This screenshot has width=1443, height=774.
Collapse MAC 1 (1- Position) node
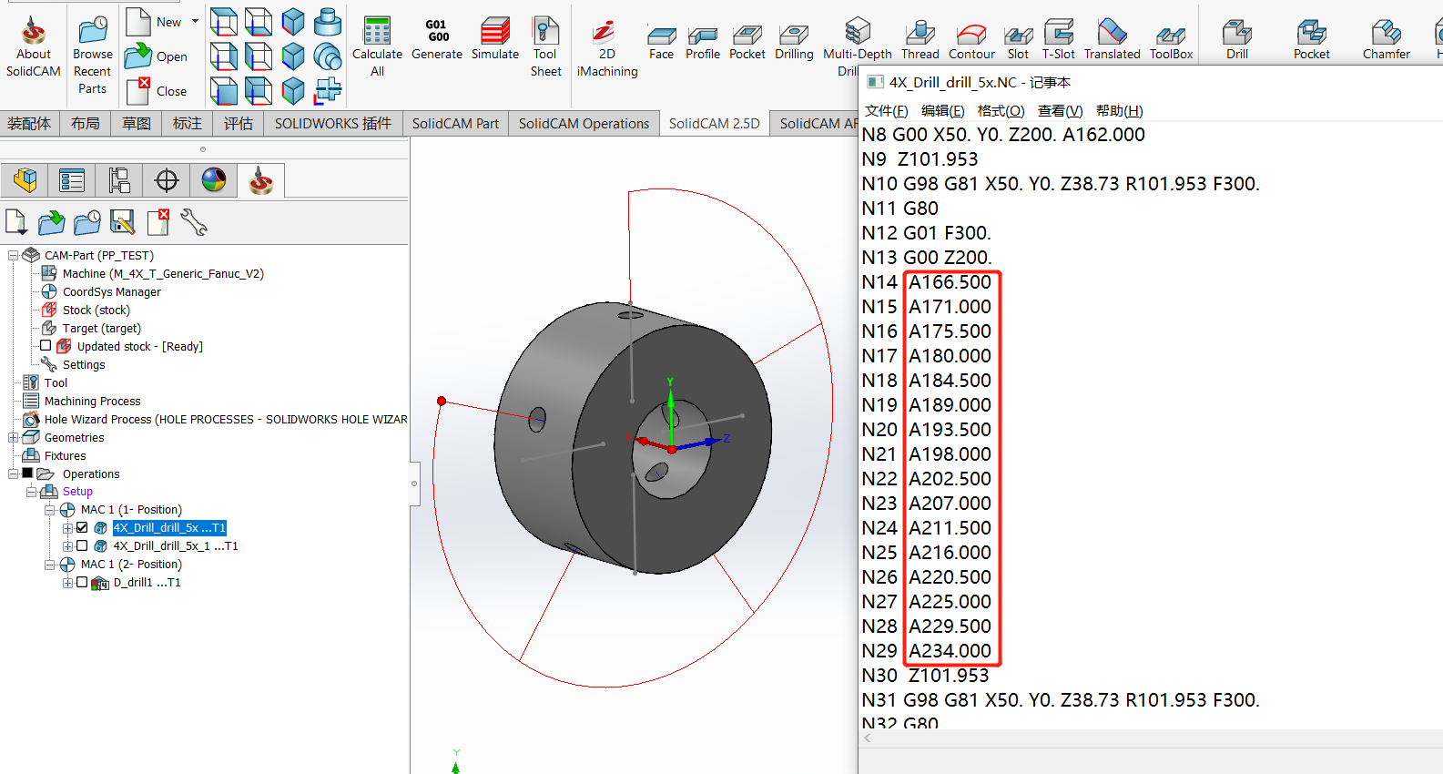50,510
